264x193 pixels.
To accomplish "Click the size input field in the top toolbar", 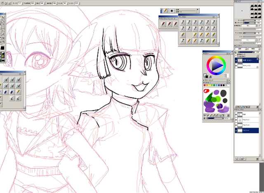I will (19, 3).
